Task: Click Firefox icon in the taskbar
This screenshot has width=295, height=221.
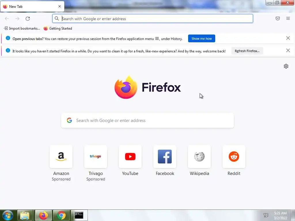Action: [43, 215]
